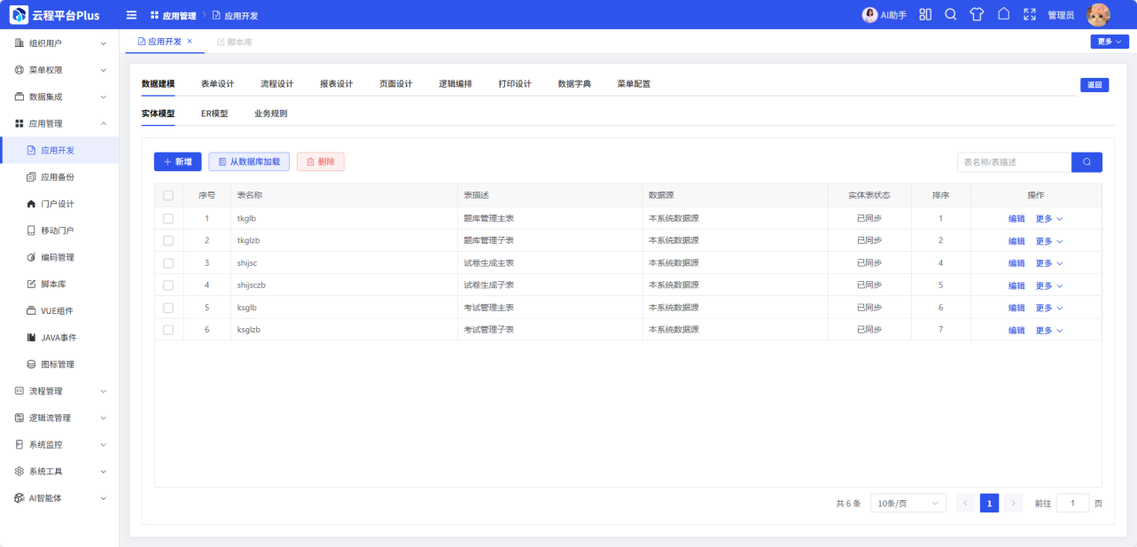Switch to the 表单设计 tab

pyautogui.click(x=217, y=84)
